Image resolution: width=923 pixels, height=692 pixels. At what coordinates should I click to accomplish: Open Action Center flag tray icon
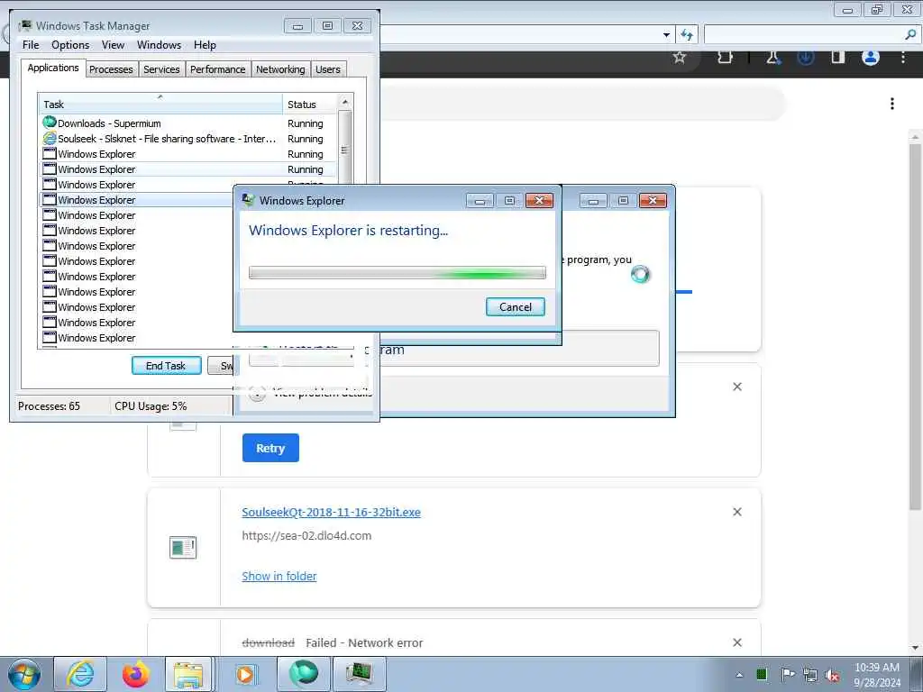787,674
